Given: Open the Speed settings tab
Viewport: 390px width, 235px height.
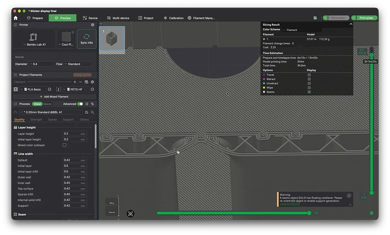Looking at the screenshot, I should tap(52, 119).
